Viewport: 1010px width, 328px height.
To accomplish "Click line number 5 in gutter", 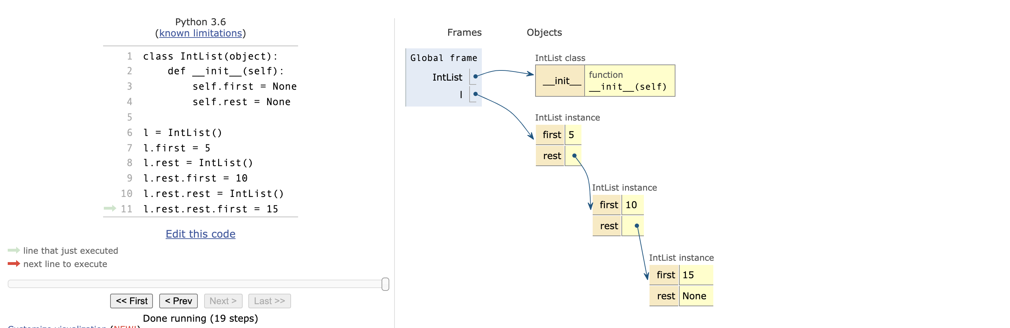I will coord(129,117).
